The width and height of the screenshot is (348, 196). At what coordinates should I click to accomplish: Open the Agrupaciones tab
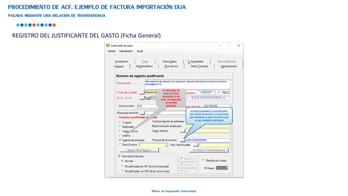[229, 66]
